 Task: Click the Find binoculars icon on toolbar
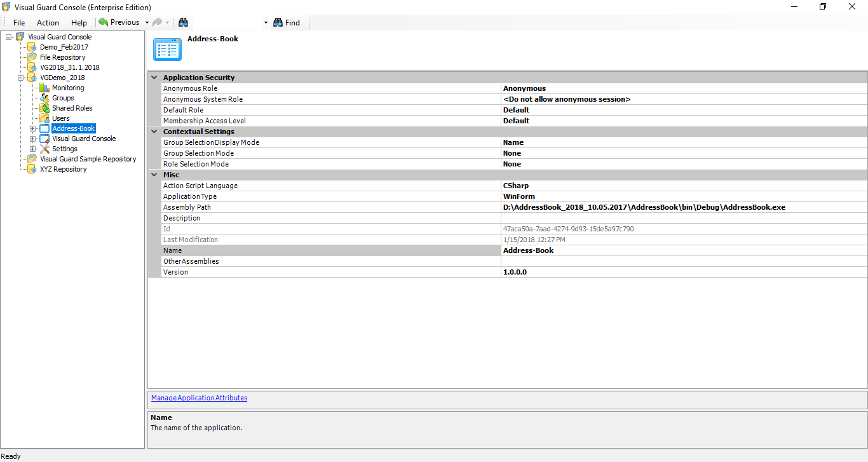pyautogui.click(x=278, y=22)
